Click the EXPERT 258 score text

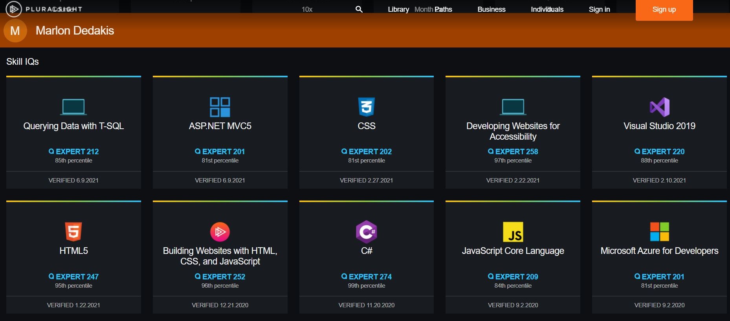coord(517,151)
